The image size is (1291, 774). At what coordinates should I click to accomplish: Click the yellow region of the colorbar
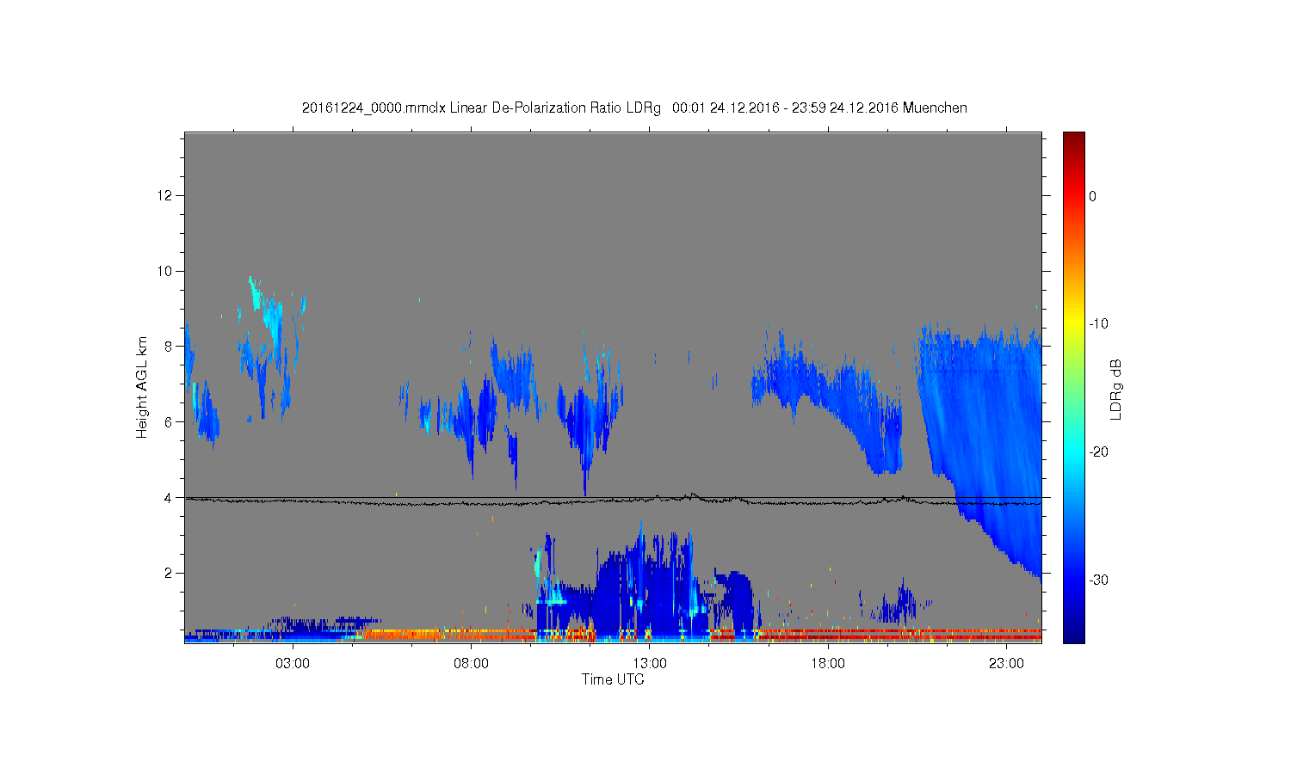[1074, 322]
